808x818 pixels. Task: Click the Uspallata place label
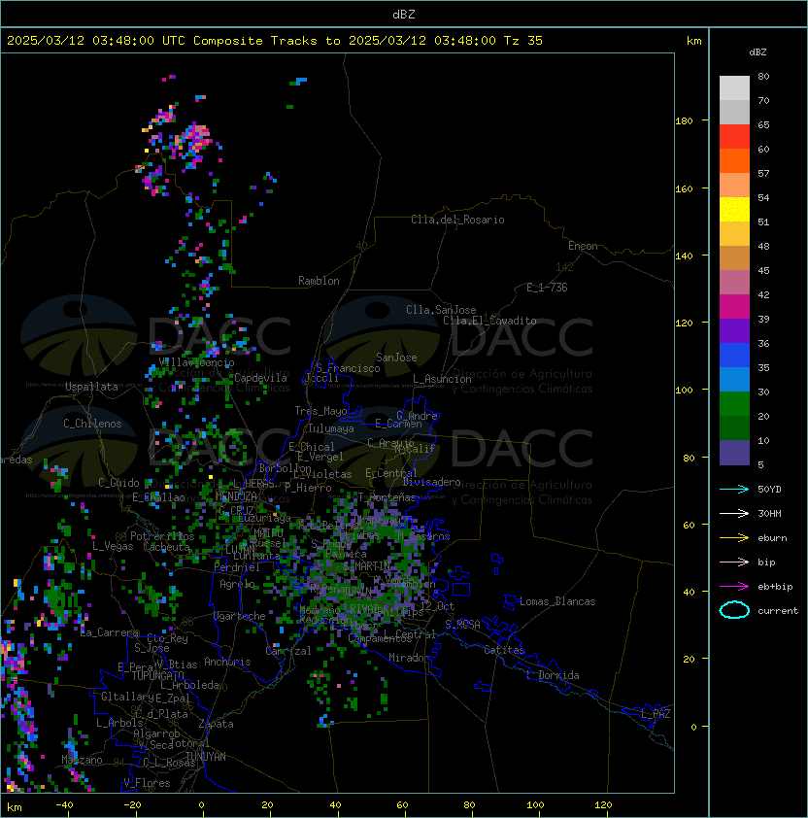[x=91, y=387]
